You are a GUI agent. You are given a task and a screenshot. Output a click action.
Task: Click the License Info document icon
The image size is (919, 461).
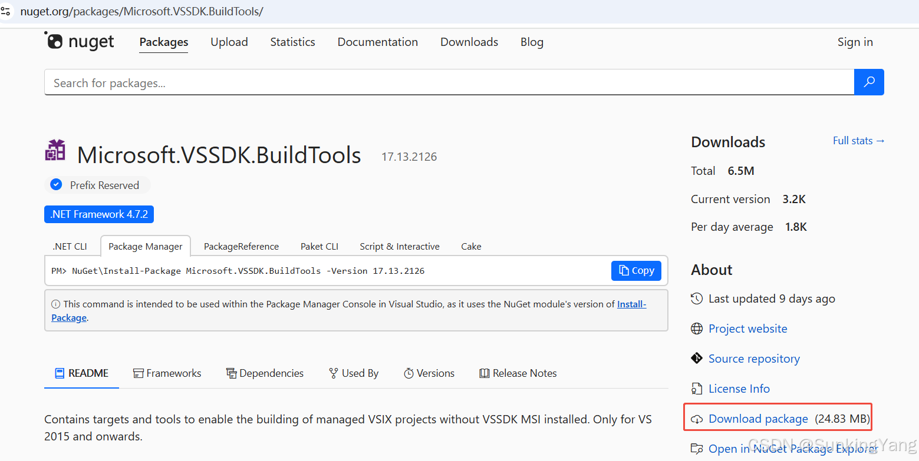[x=697, y=388]
